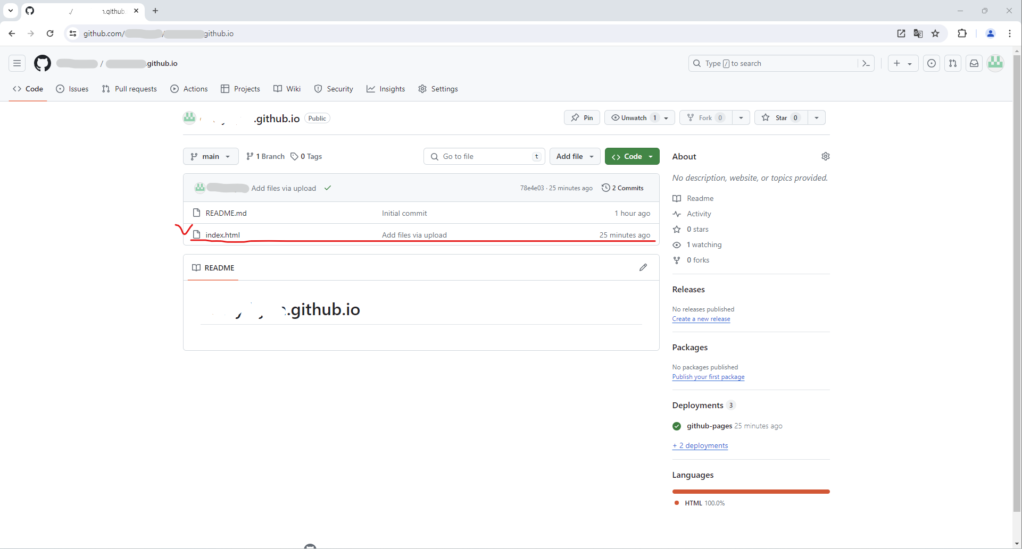Image resolution: width=1022 pixels, height=549 pixels.
Task: Open page in app icon in address bar
Action: 901,33
